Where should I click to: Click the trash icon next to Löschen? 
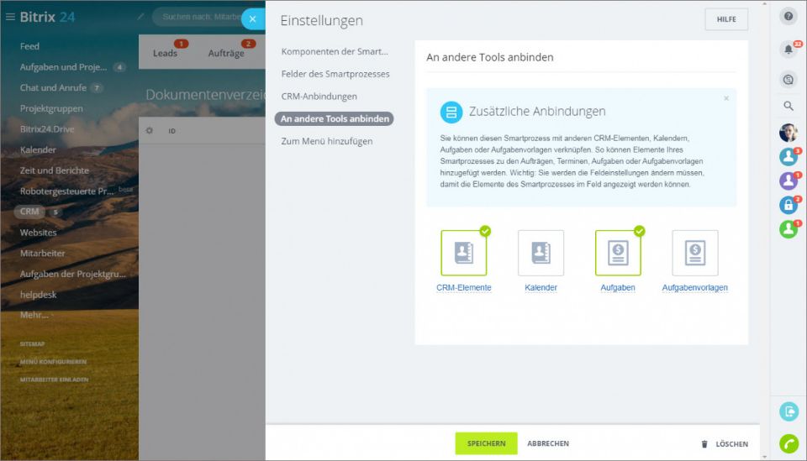(x=704, y=444)
